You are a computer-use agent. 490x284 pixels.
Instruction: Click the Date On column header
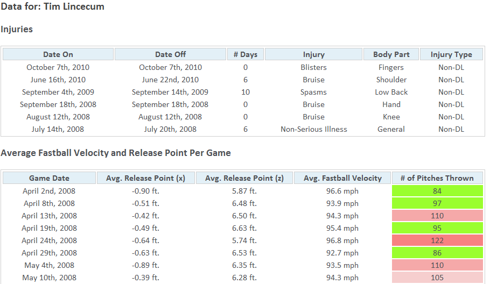(x=58, y=54)
